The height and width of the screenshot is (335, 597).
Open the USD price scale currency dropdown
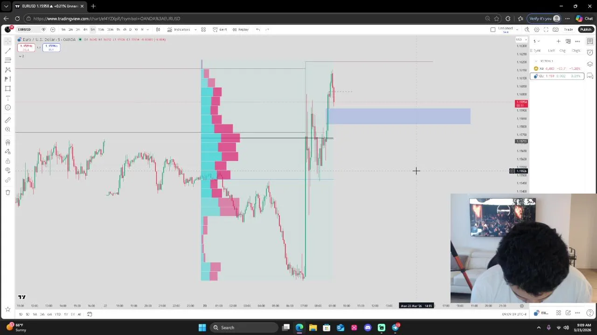[x=521, y=40]
